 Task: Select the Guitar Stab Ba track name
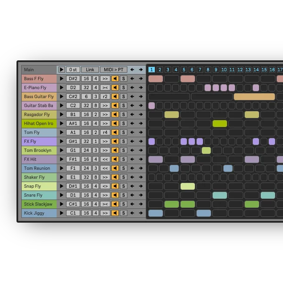39,105
